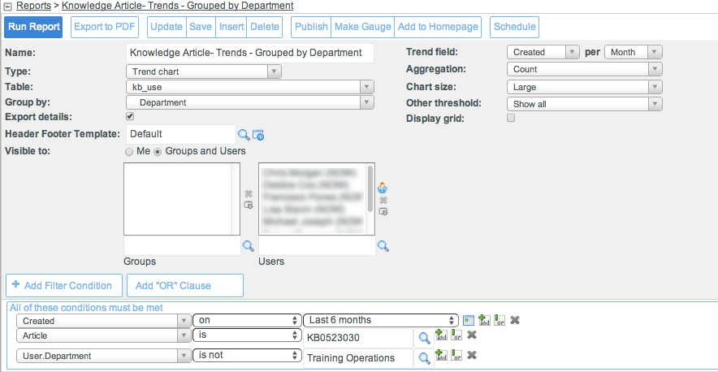Viewport: 718px width, 372px height.
Task: Click Add to Homepage button
Action: tap(438, 27)
